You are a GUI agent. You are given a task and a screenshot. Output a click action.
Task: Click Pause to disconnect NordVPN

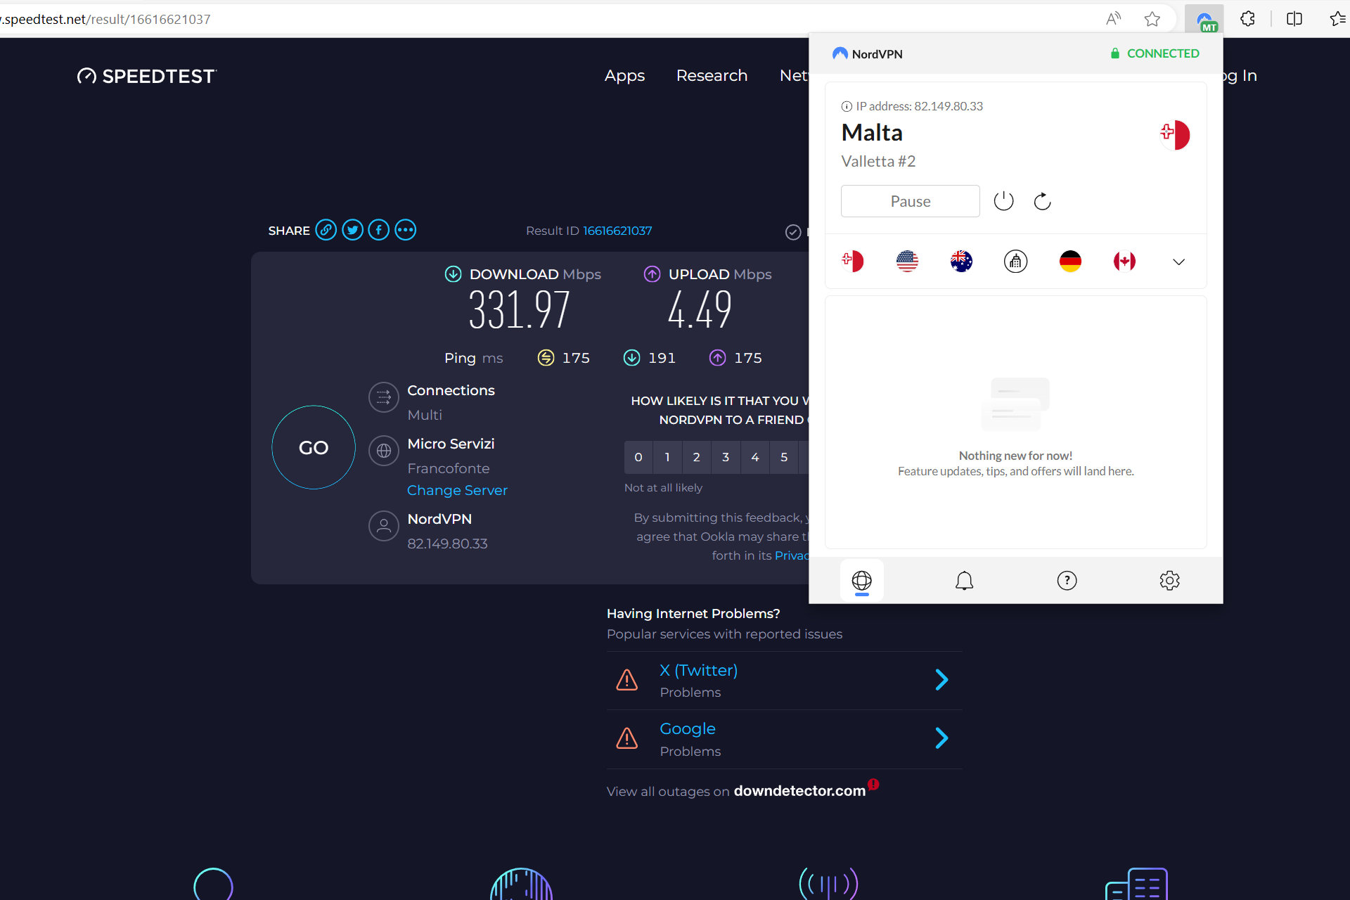[x=909, y=201]
